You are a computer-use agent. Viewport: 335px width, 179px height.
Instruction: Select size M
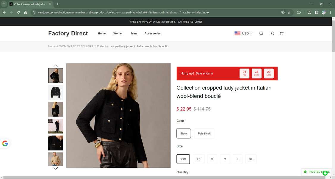225,159
